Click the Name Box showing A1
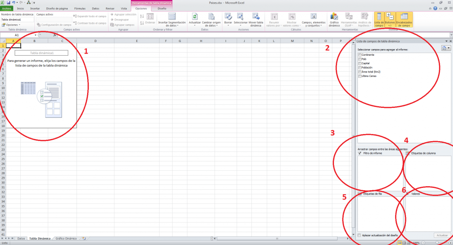Viewport: 453px width, 245px height. (x=17, y=35)
